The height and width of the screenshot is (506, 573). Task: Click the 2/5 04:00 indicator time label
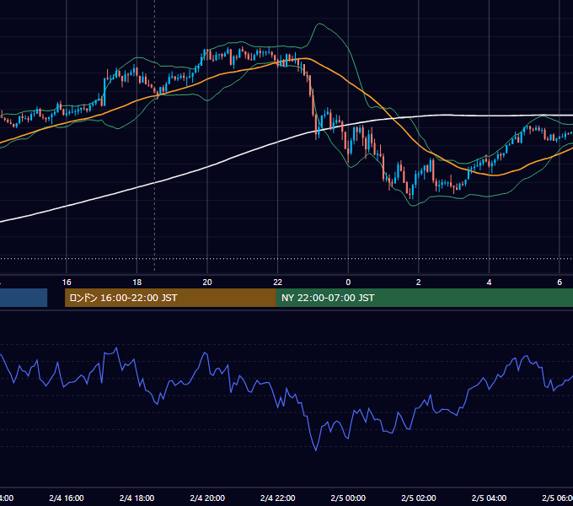tap(489, 498)
